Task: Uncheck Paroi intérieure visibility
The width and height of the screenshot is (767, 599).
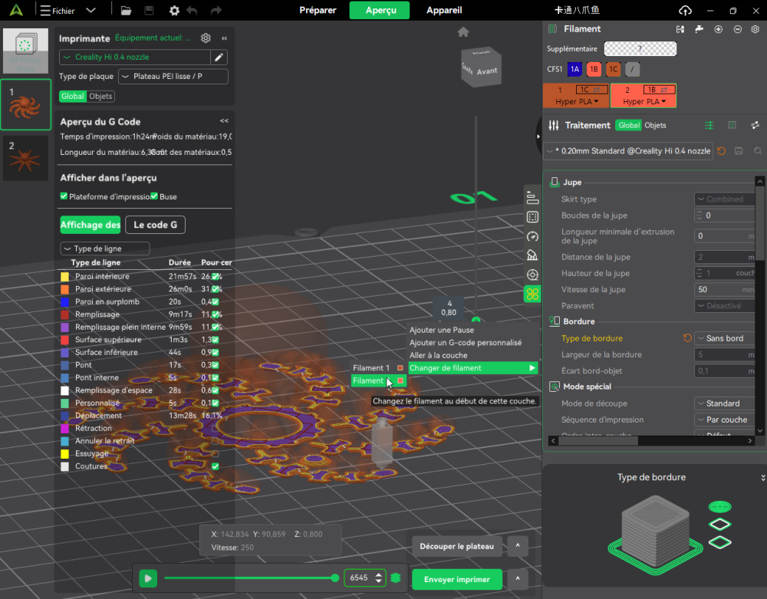Action: pyautogui.click(x=216, y=276)
